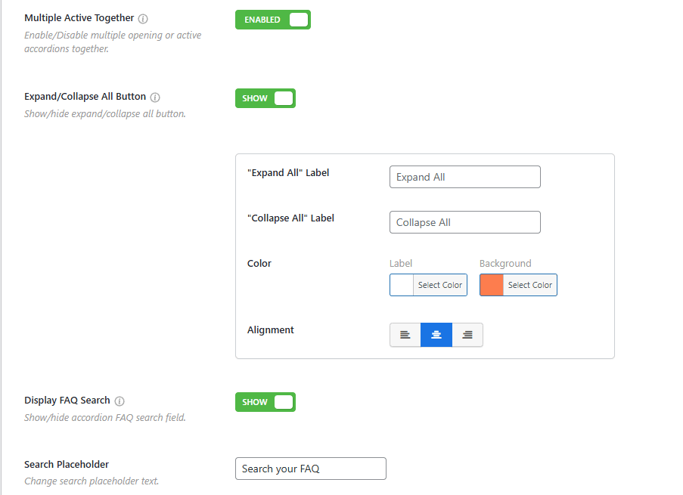Click the orange Background color swatch
Image resolution: width=683 pixels, height=495 pixels.
492,285
